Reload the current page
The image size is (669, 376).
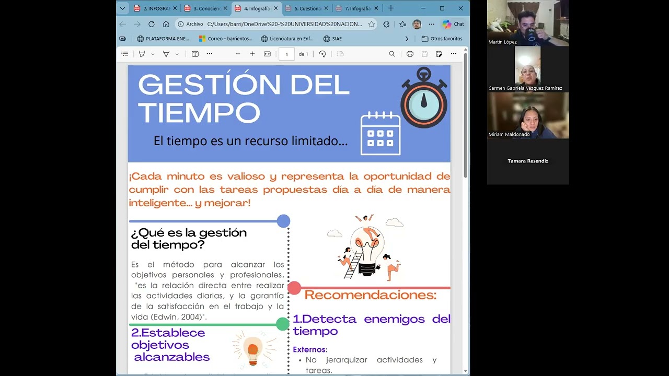(152, 24)
